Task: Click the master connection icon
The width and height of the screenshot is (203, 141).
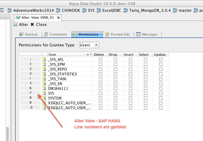Action: click(175, 11)
